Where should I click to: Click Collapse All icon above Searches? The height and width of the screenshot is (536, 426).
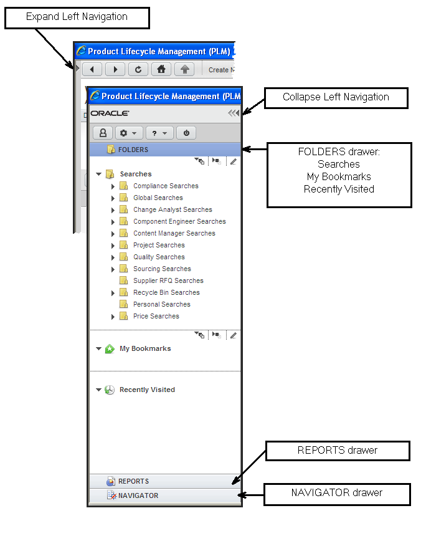click(199, 161)
